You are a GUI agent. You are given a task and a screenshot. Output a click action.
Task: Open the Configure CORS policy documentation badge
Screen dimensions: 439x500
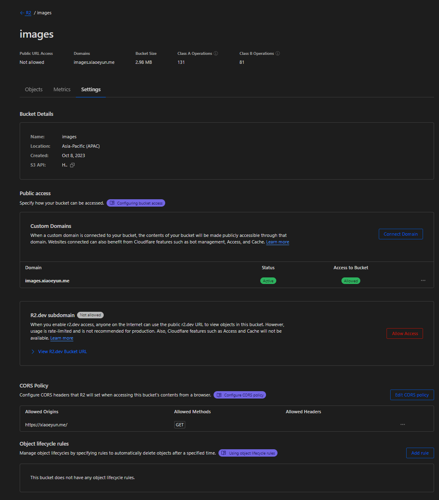240,395
